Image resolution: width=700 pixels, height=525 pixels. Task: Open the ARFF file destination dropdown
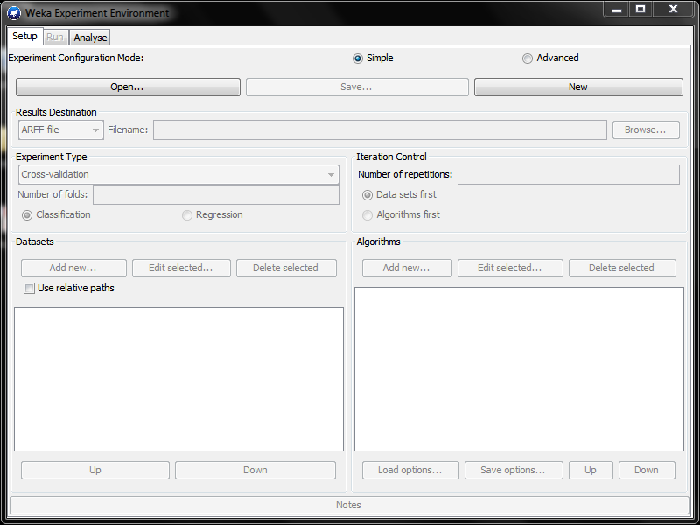point(61,129)
